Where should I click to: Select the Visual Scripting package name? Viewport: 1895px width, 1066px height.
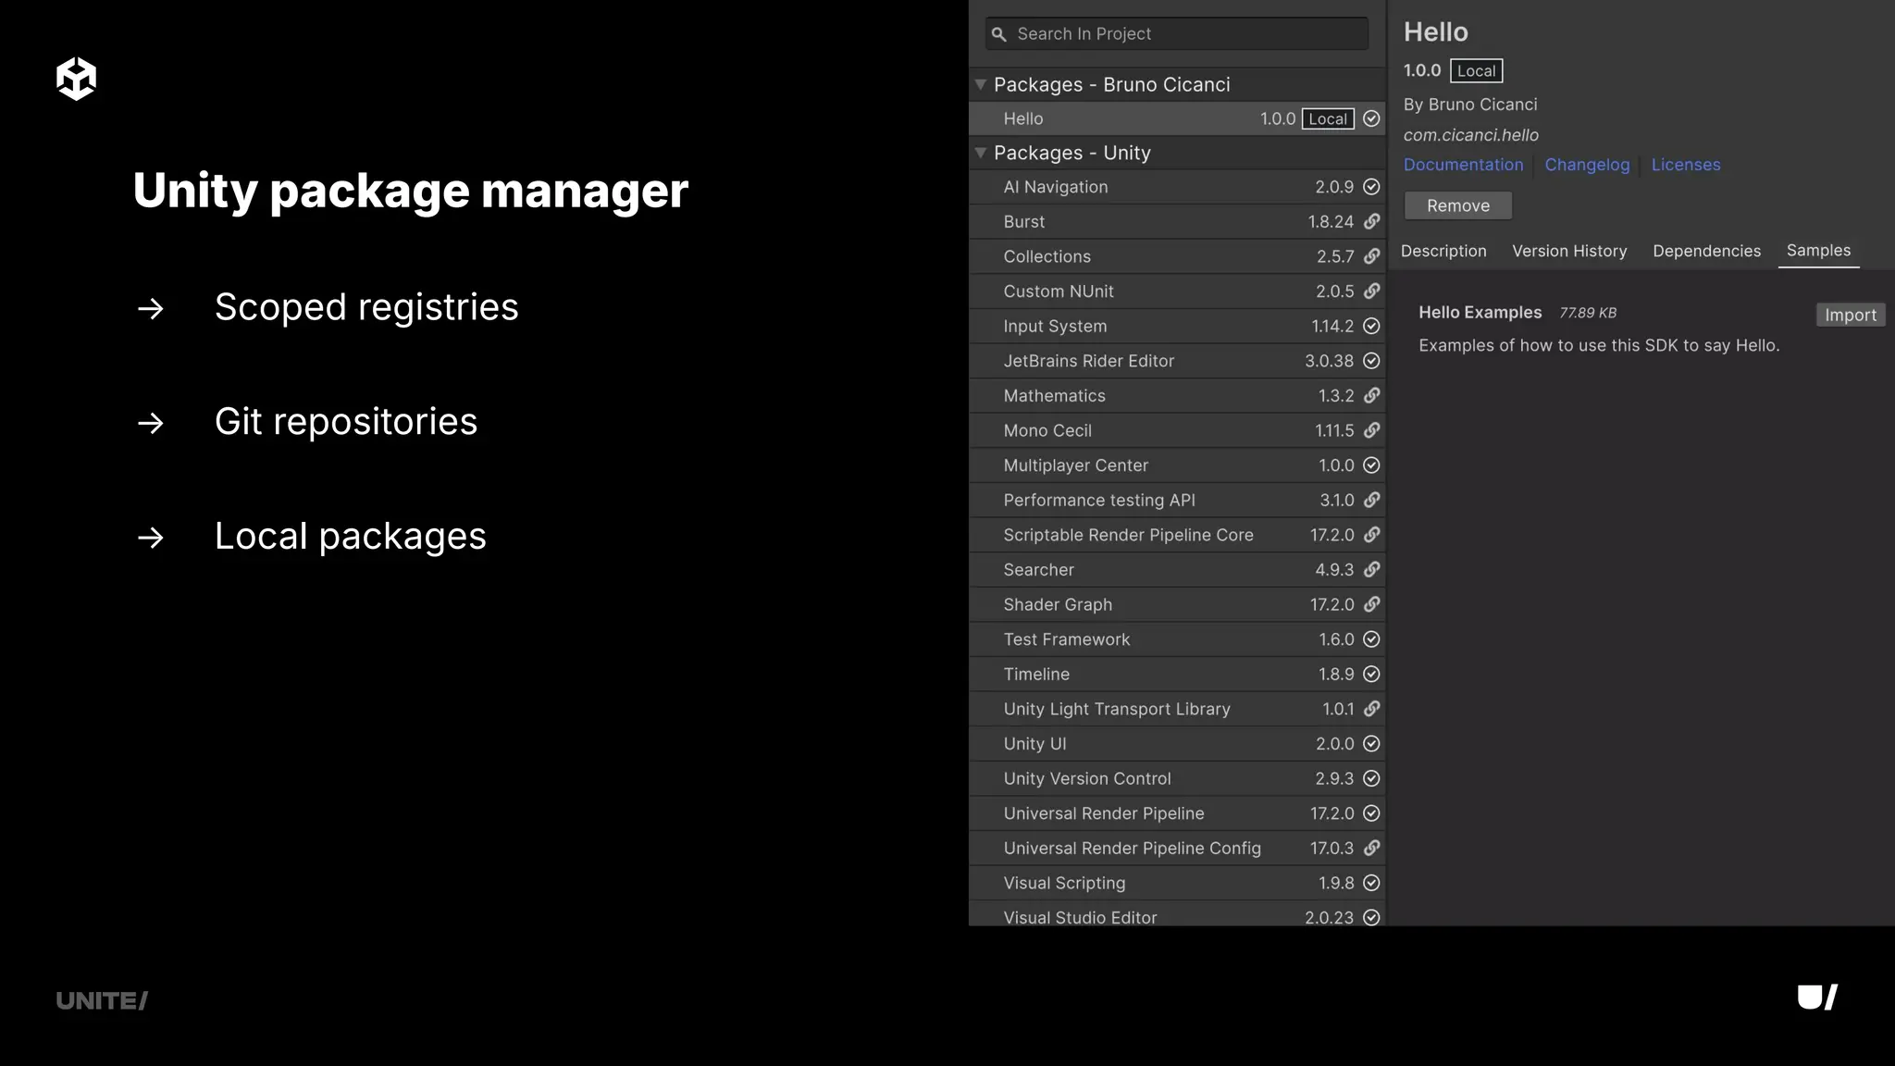click(1064, 883)
